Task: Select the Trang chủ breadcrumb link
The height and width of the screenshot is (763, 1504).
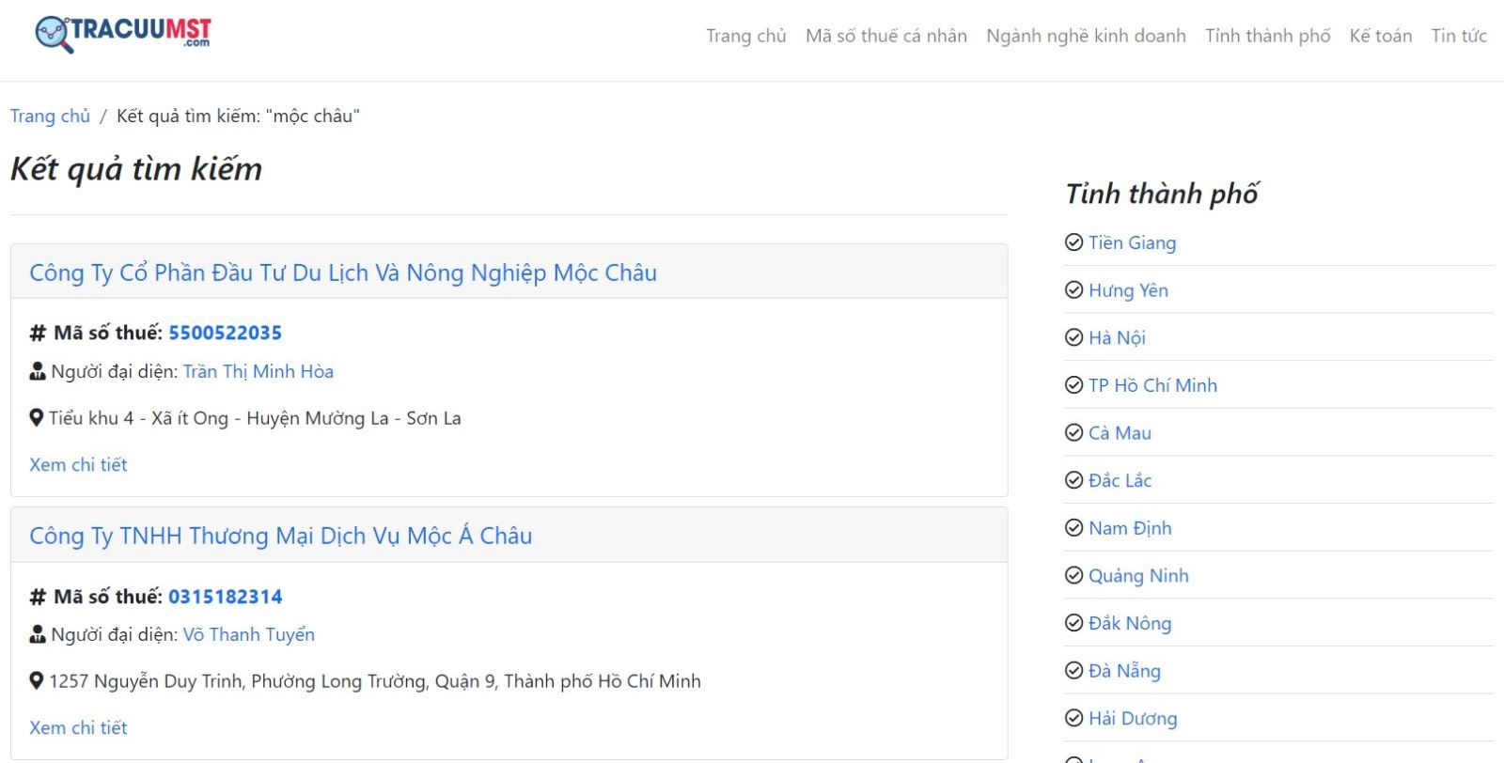Action: (50, 116)
